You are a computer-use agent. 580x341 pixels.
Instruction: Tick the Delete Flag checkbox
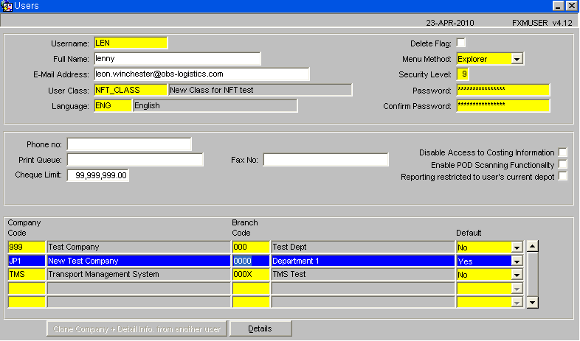click(x=461, y=43)
